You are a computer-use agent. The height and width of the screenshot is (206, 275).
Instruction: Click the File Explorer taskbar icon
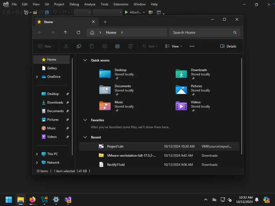pyautogui.click(x=20, y=200)
